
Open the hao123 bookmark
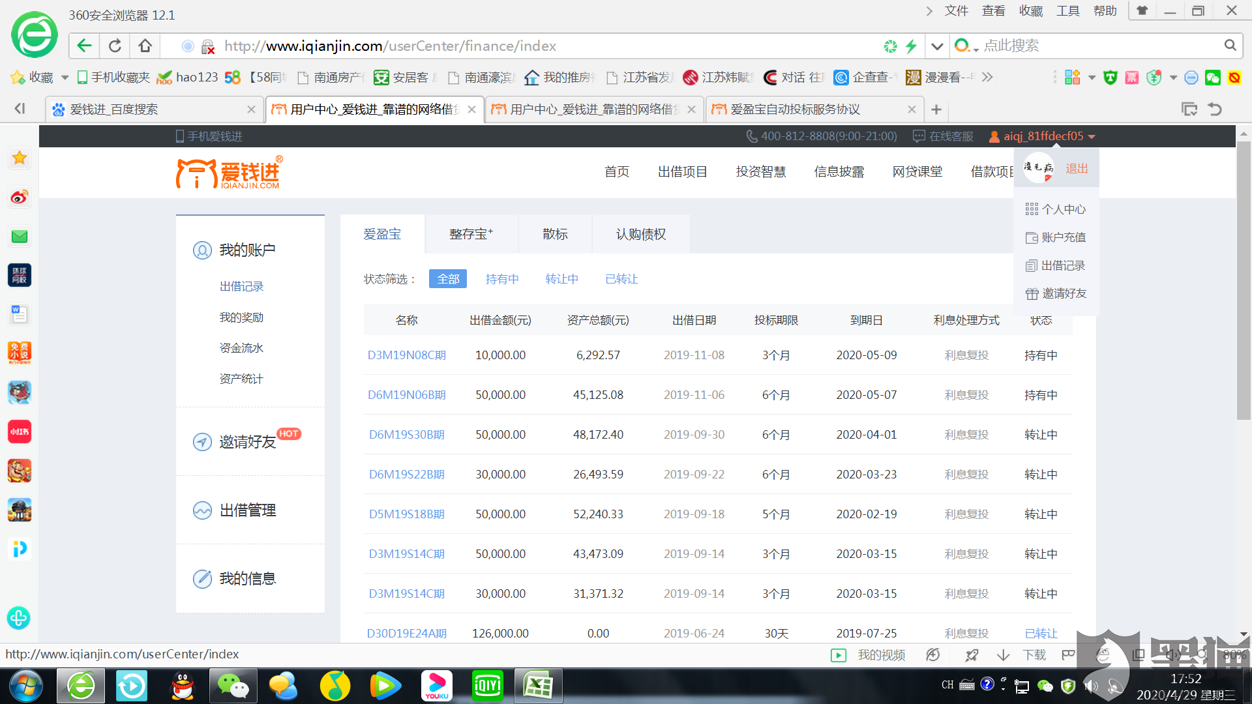(188, 78)
